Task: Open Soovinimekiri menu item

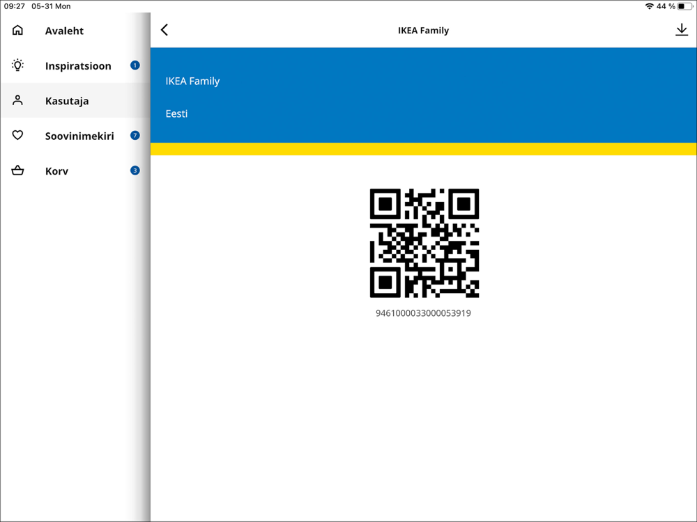Action: point(75,136)
